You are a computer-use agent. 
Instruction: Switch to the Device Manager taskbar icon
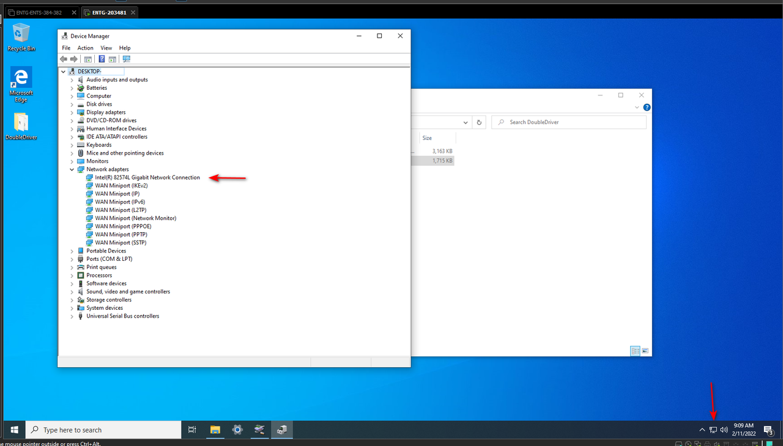[x=282, y=430]
